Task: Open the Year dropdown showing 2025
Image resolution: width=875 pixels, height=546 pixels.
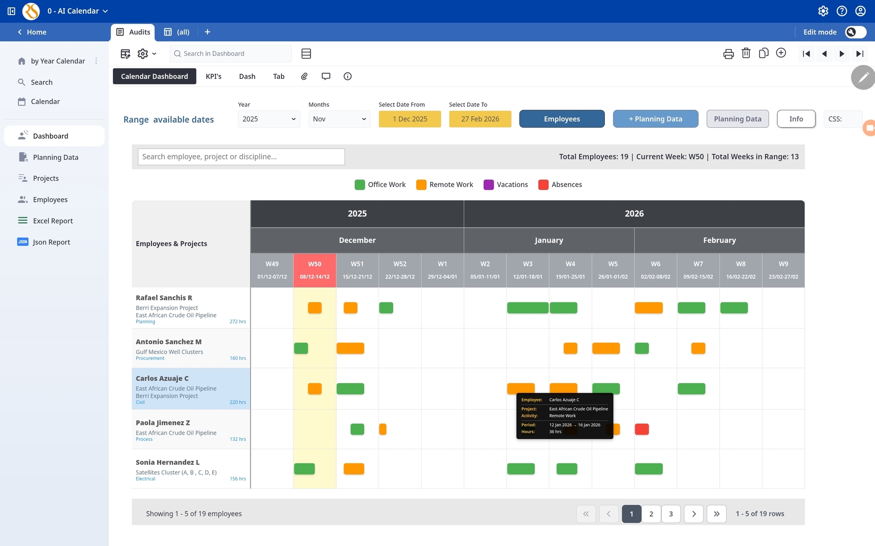Action: click(269, 119)
